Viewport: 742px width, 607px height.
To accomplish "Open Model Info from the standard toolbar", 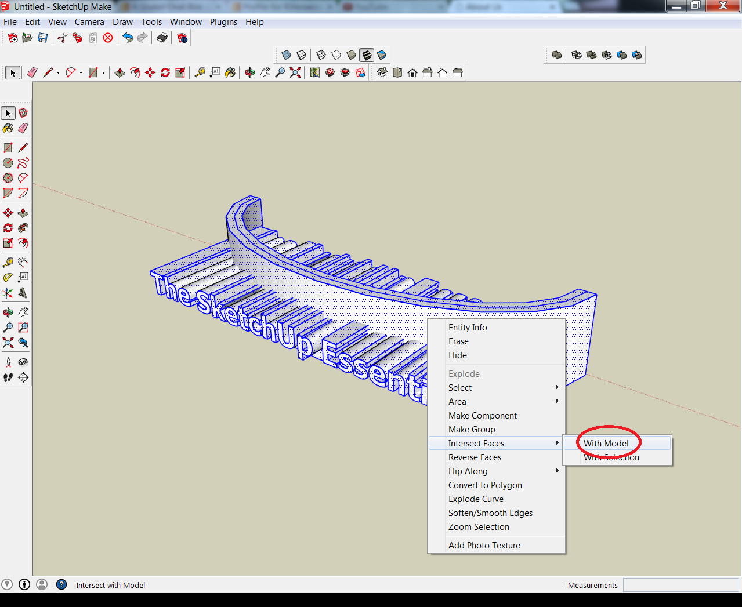I will tap(182, 38).
